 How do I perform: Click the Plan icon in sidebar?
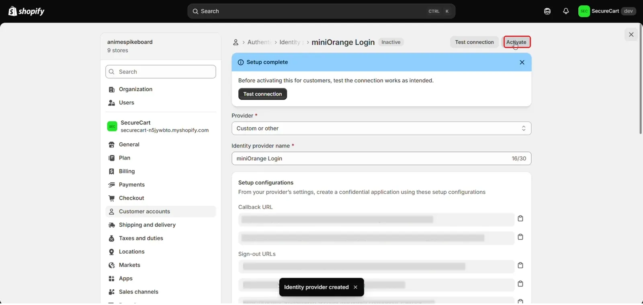(112, 158)
